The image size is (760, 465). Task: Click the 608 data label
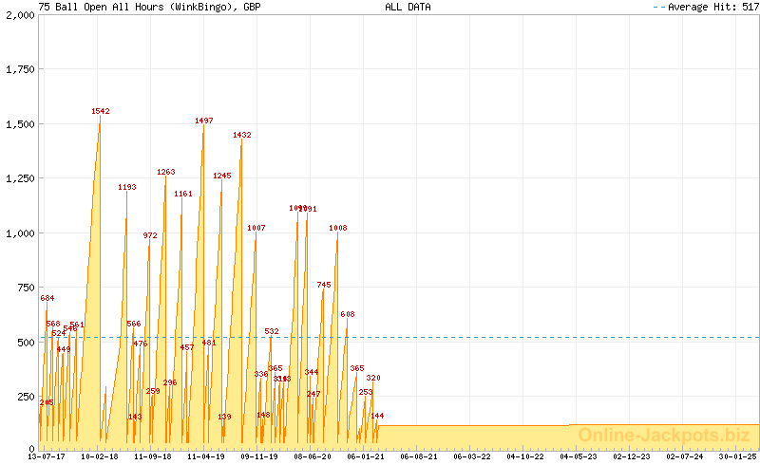pyautogui.click(x=348, y=314)
